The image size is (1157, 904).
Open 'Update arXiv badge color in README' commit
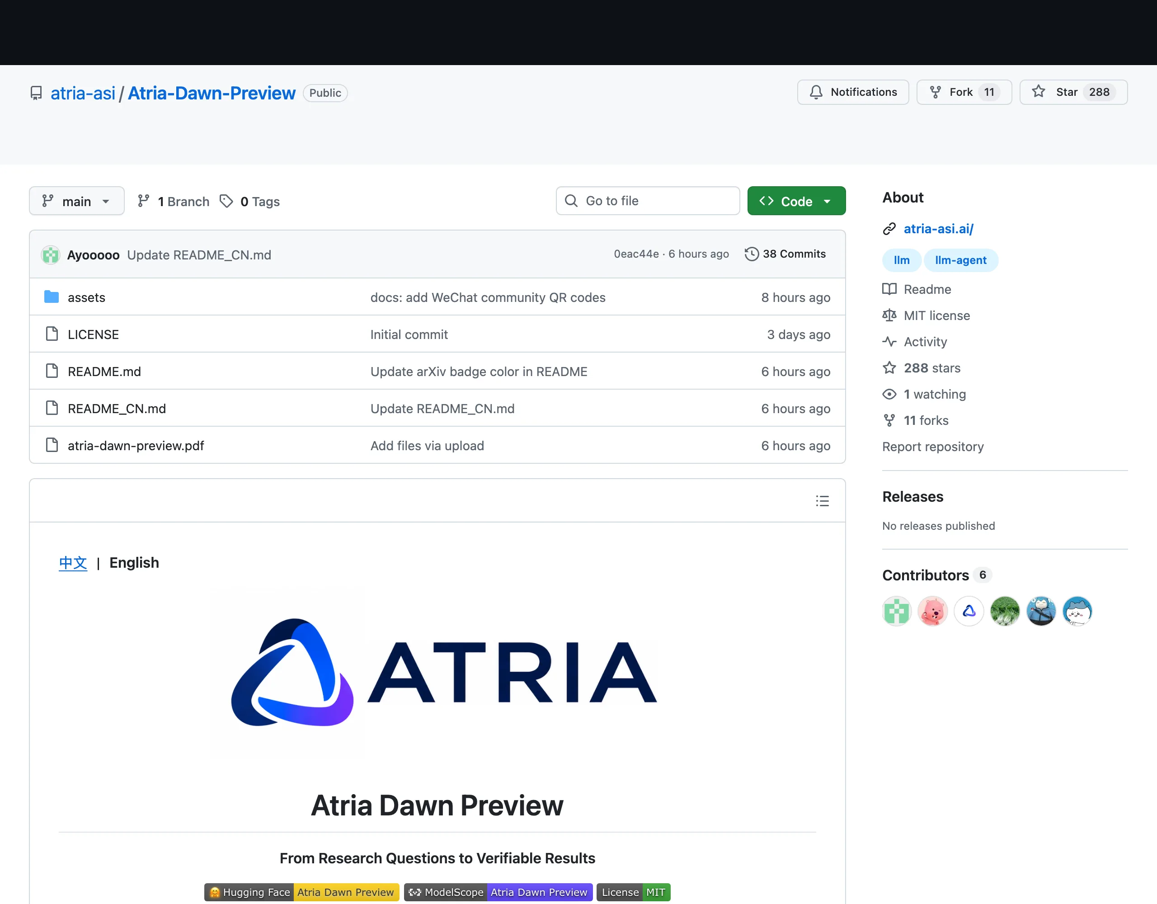479,372
